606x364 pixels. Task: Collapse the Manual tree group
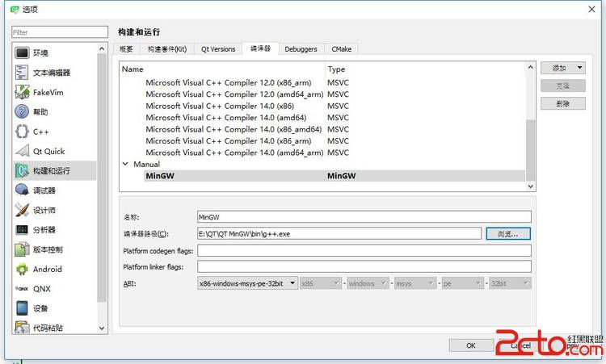[x=125, y=164]
